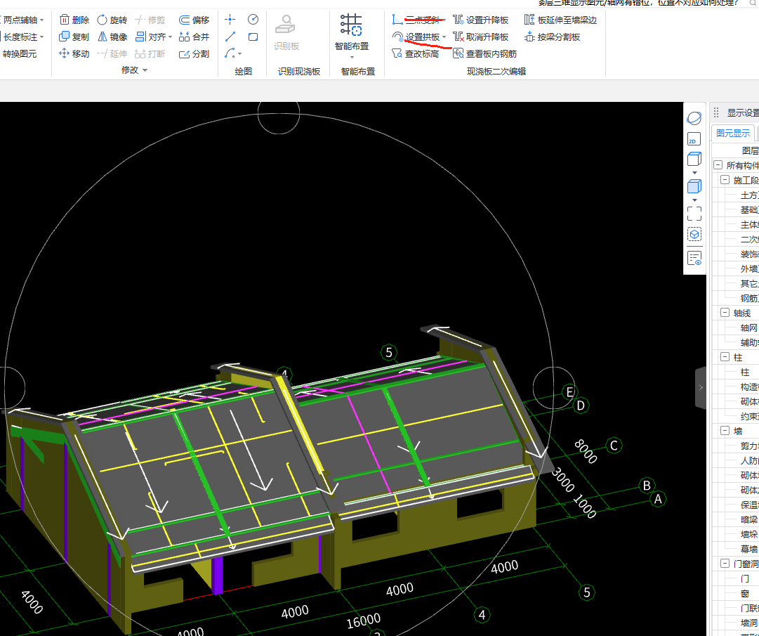
Task: Choose the point drawing tool
Action: (230, 20)
